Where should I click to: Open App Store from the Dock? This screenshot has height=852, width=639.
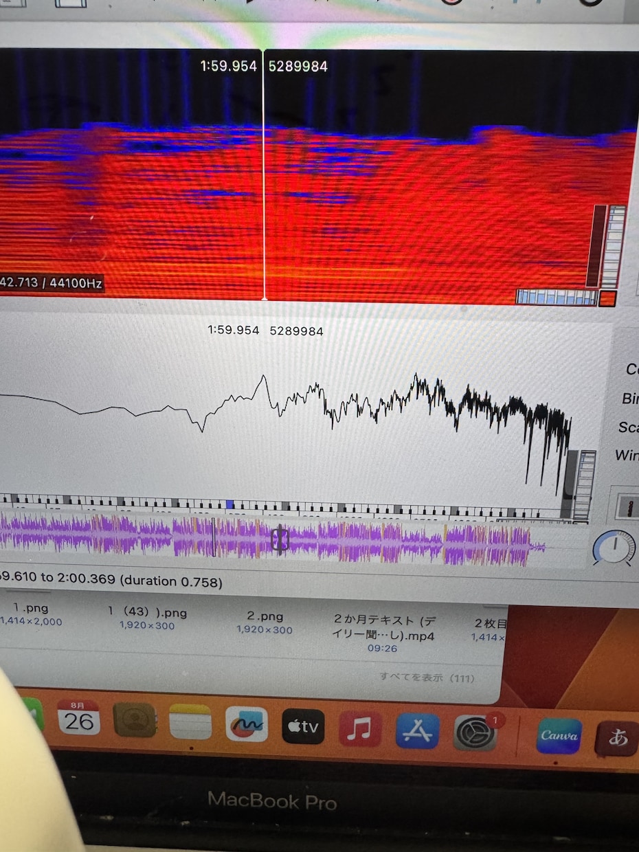pos(417,732)
